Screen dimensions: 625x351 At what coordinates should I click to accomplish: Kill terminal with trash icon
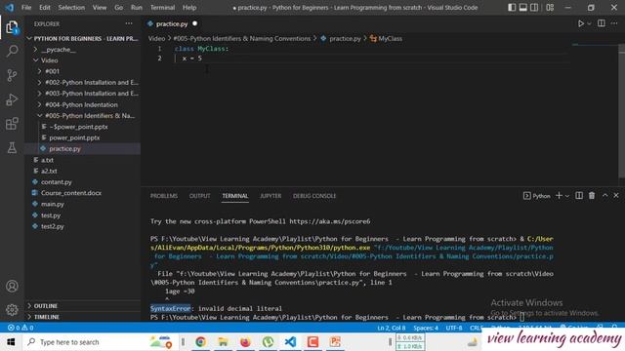(592, 195)
